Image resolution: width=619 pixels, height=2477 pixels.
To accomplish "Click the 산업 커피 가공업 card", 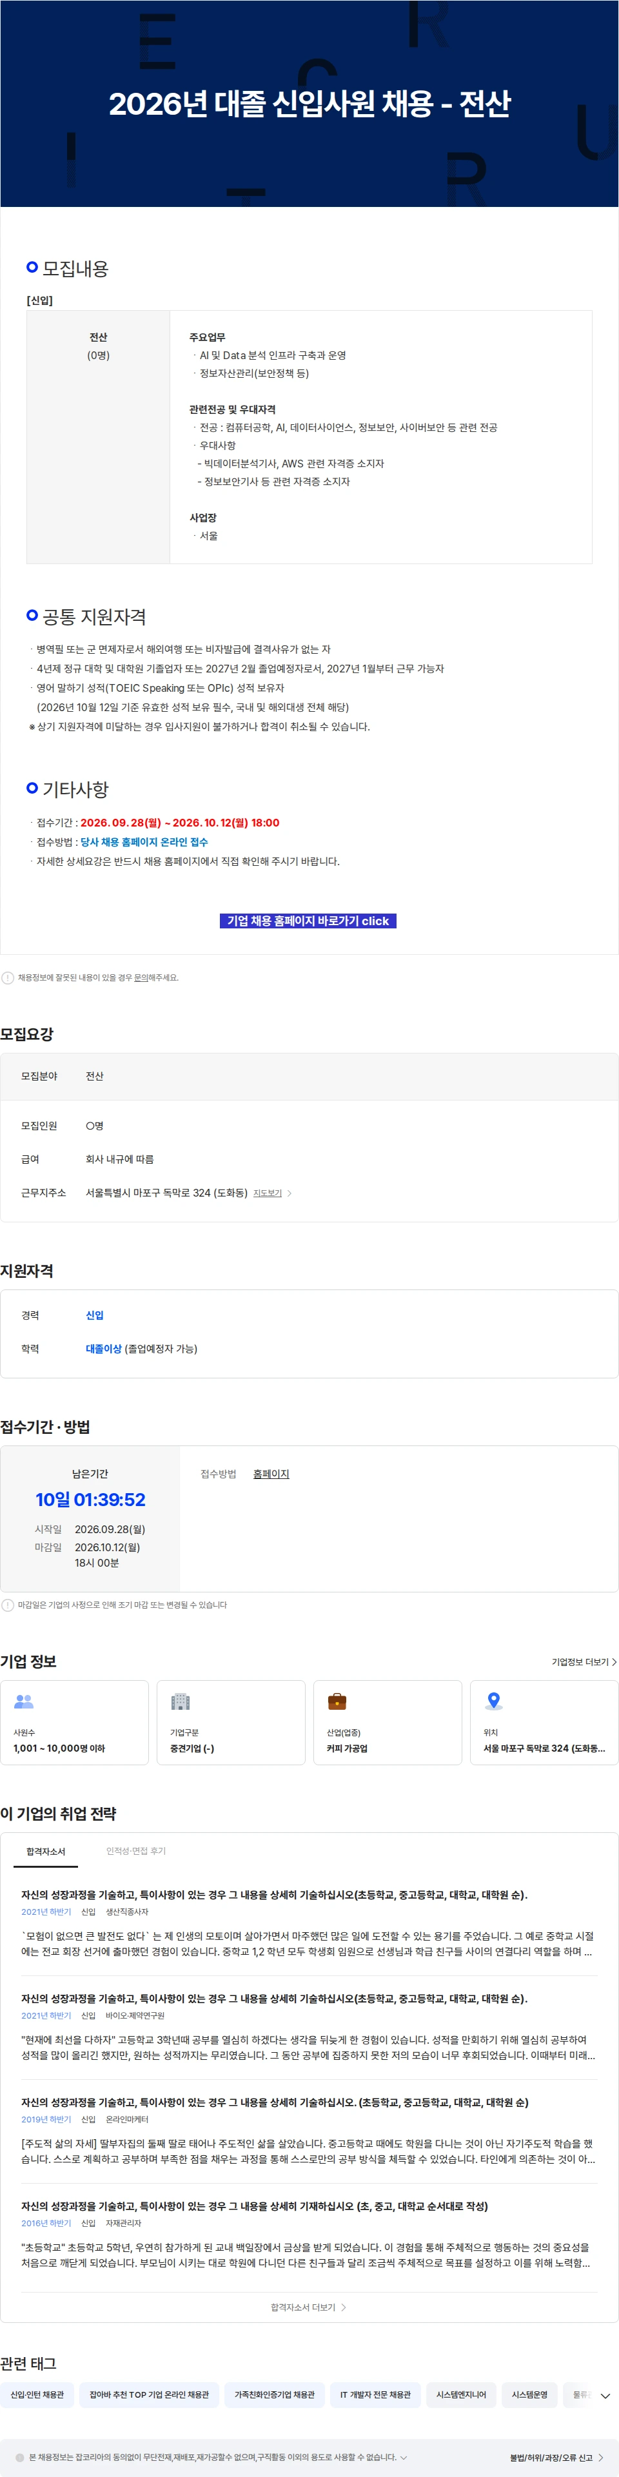I will [388, 1722].
